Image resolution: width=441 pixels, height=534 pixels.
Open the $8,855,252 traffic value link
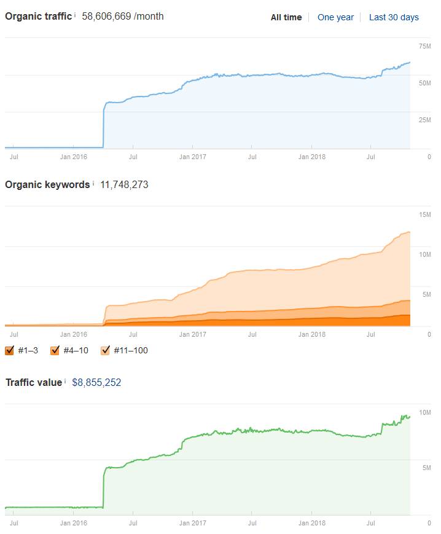(96, 382)
